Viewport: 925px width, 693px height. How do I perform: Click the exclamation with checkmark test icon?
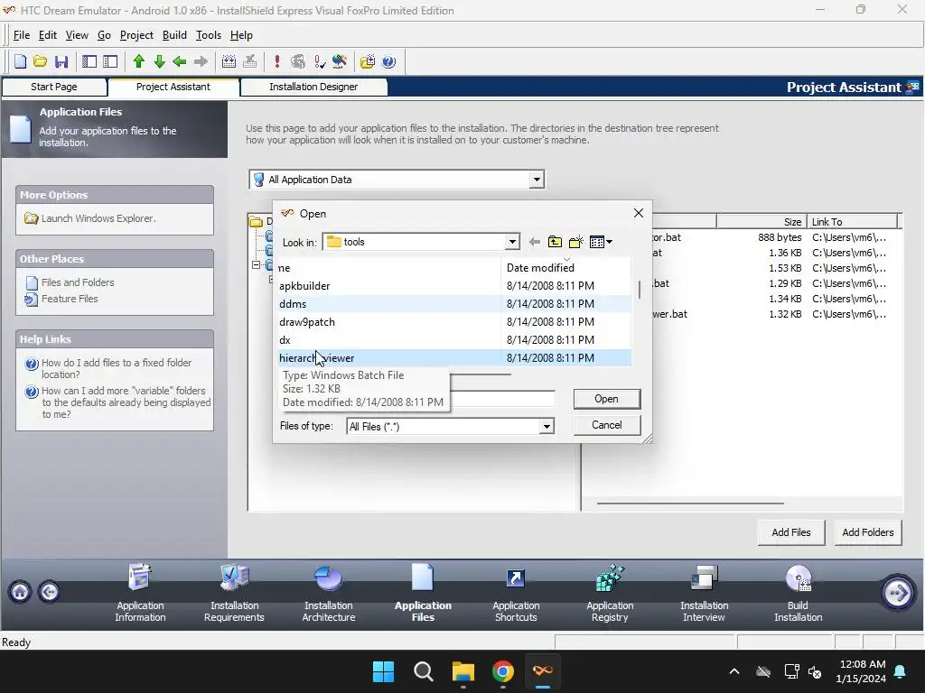point(319,61)
